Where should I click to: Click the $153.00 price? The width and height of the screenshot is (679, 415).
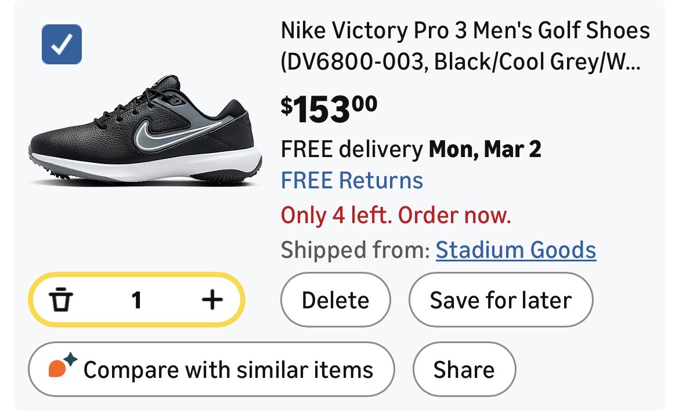point(329,108)
